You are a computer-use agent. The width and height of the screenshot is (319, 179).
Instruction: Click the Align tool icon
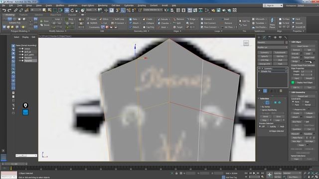pyautogui.click(x=172, y=10)
